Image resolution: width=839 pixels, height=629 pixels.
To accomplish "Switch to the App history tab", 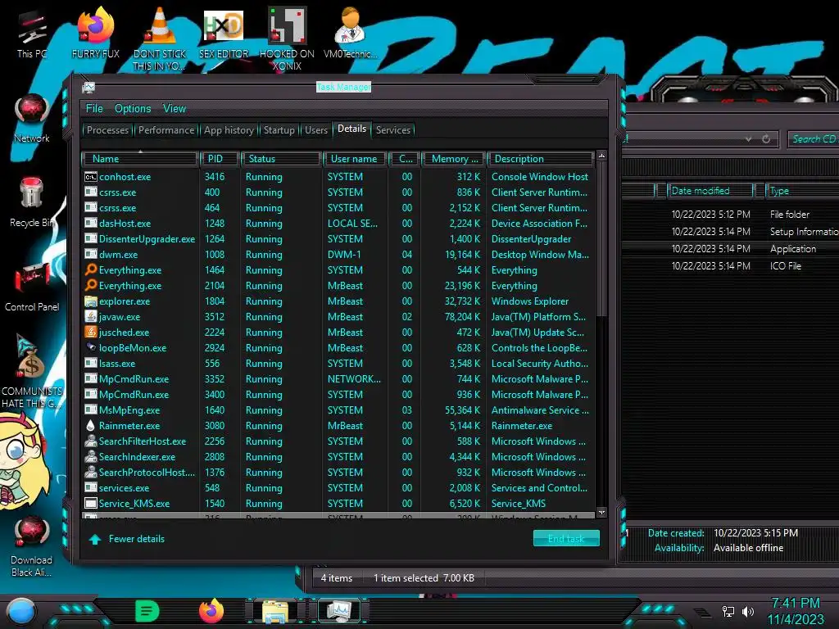I will coord(229,130).
